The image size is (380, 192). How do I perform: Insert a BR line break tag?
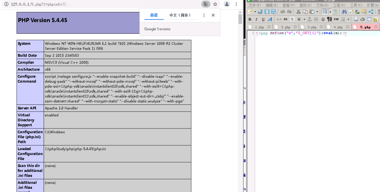(x=286, y=19)
